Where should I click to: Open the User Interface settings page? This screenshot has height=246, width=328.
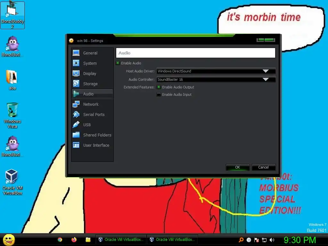92,145
